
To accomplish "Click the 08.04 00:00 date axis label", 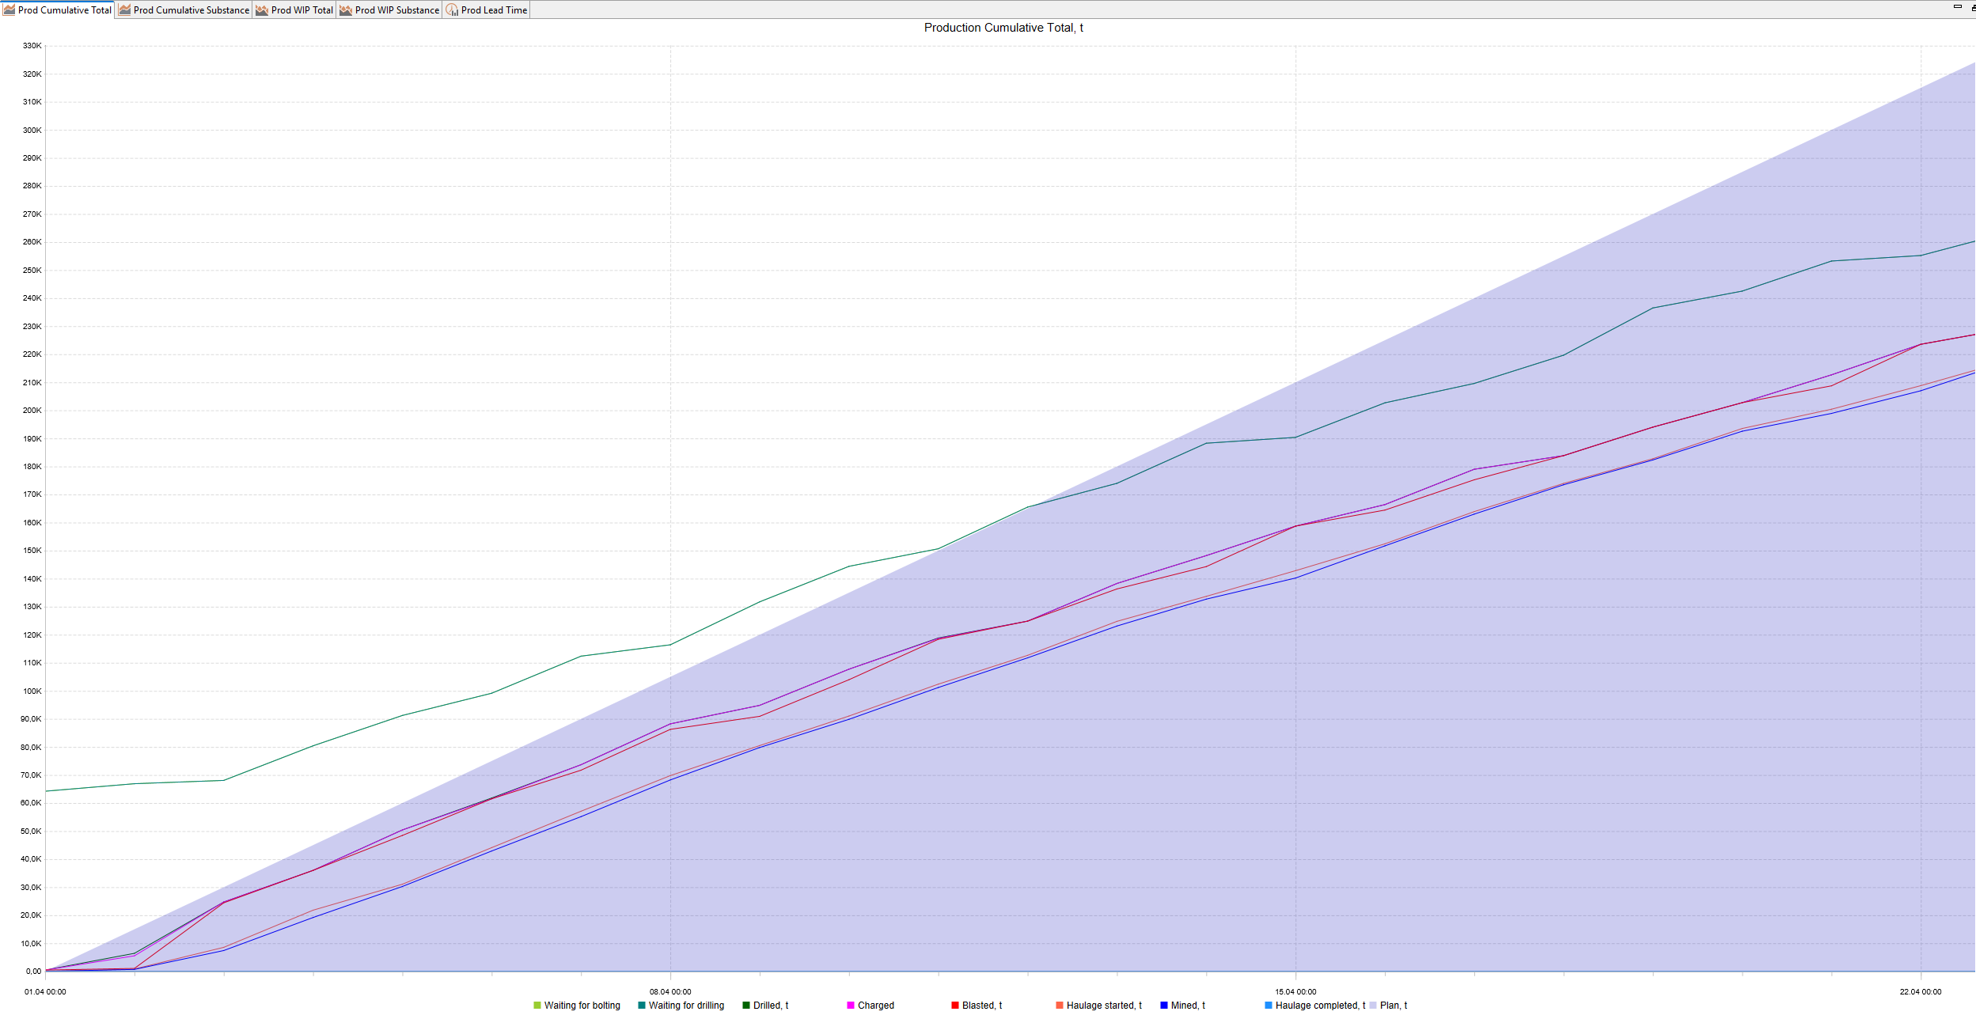I will pos(670,992).
